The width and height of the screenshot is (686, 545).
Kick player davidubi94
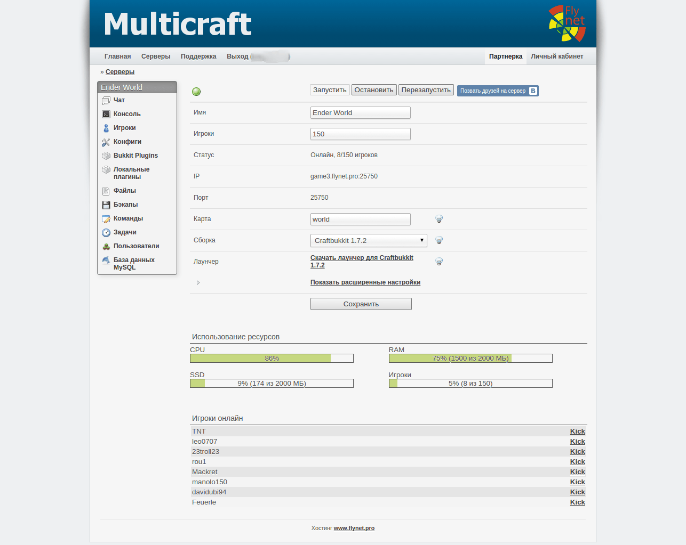(578, 492)
